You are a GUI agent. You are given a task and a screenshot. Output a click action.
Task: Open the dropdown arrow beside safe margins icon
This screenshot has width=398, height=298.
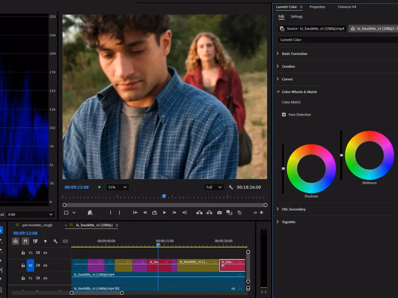(x=74, y=213)
